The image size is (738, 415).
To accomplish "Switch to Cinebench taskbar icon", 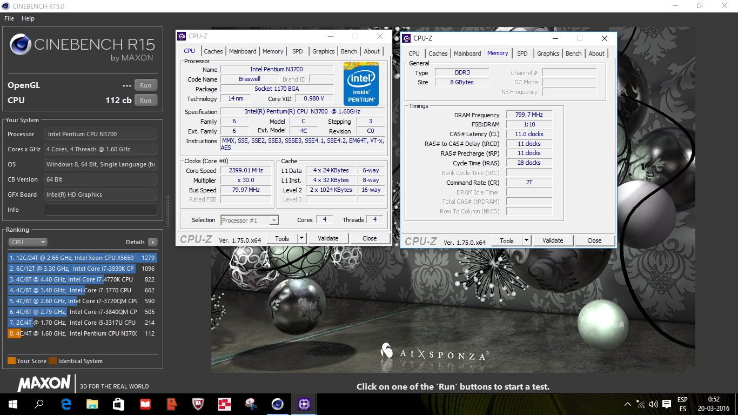I will click(x=277, y=404).
